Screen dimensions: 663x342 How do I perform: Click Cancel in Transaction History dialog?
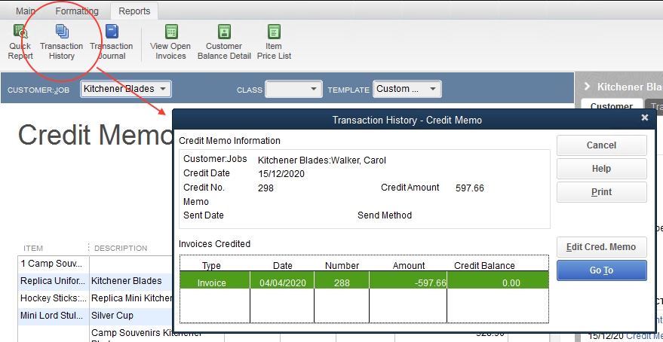(601, 145)
